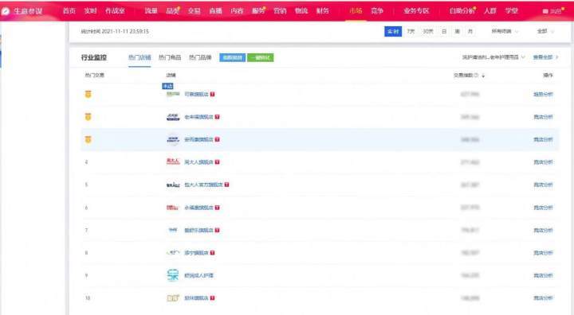Click the rank 8 store's logo
Viewport: 574px width, 315px height.
click(173, 252)
